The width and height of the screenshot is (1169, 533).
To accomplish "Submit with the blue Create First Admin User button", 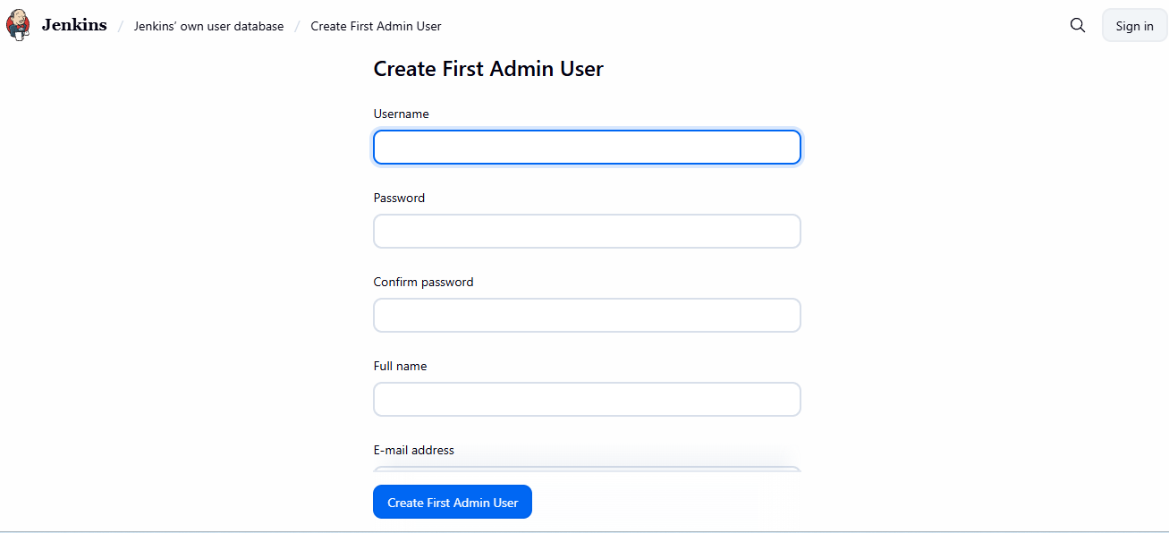I will (x=453, y=503).
